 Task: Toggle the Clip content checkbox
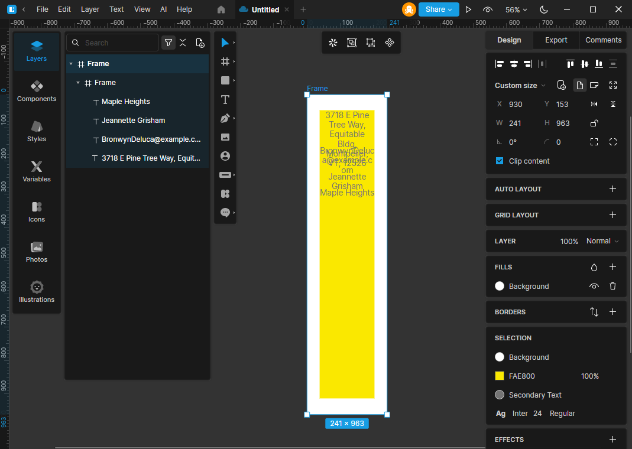coord(500,161)
